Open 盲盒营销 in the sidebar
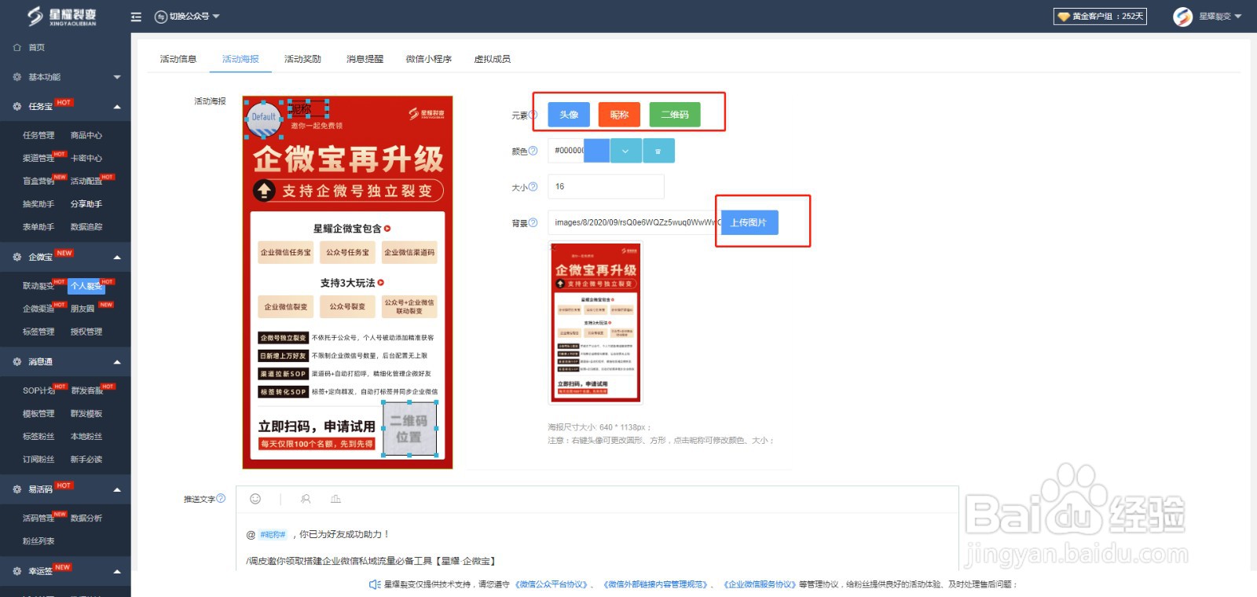This screenshot has height=597, width=1257. (38, 181)
